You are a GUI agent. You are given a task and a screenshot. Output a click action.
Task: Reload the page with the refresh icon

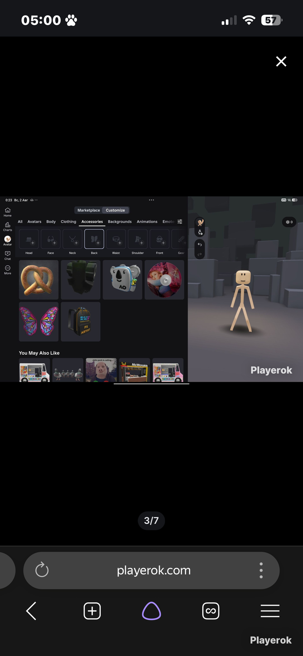pos(42,570)
